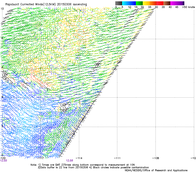Click the '15' legend scale label

click(x=136, y=7)
